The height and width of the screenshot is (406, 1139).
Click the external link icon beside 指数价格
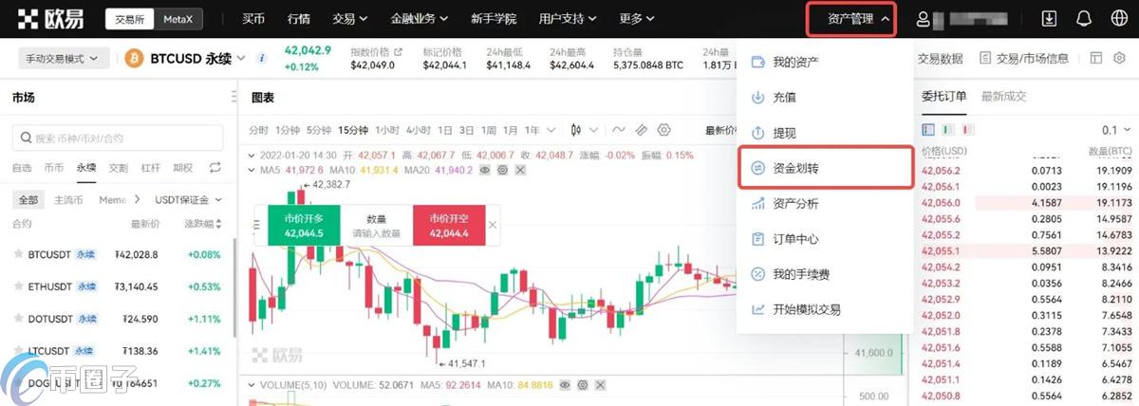pos(398,51)
